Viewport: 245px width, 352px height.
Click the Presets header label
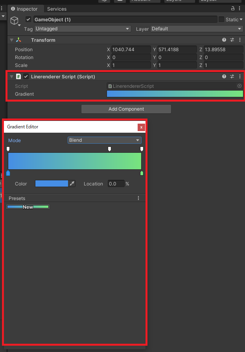(17, 198)
